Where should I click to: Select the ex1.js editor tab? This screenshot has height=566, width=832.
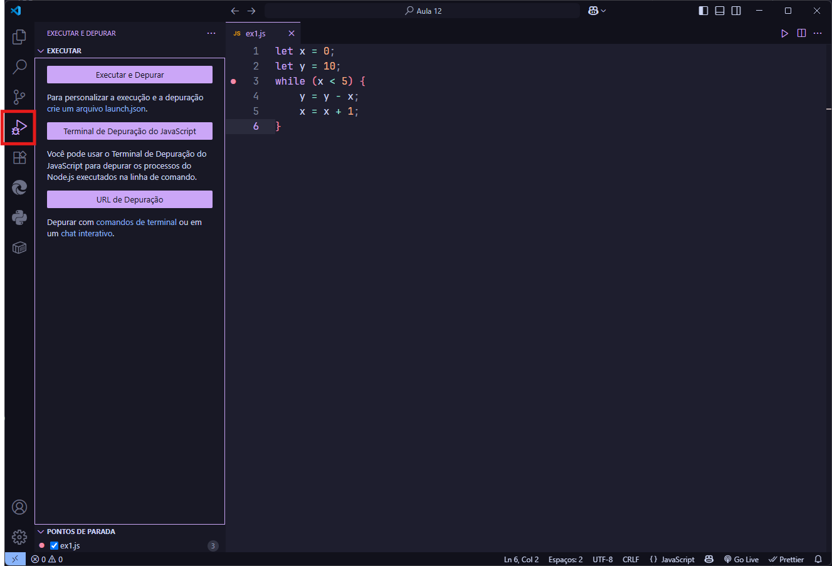(x=256, y=34)
